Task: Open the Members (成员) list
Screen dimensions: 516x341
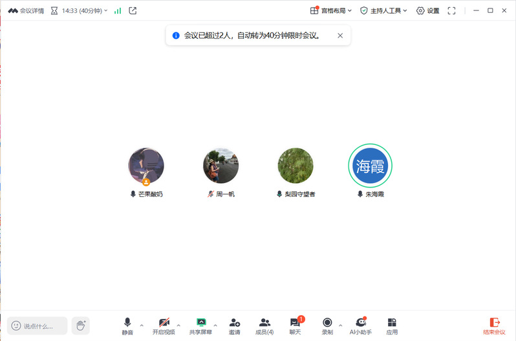Action: (x=264, y=325)
